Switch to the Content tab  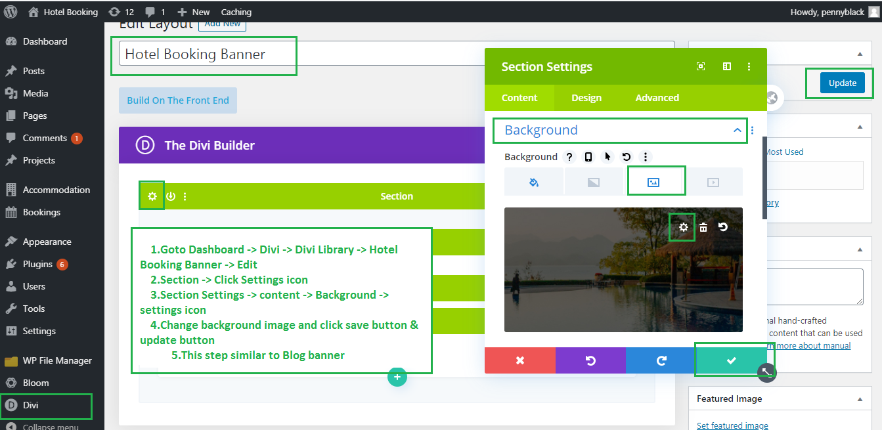coord(519,98)
